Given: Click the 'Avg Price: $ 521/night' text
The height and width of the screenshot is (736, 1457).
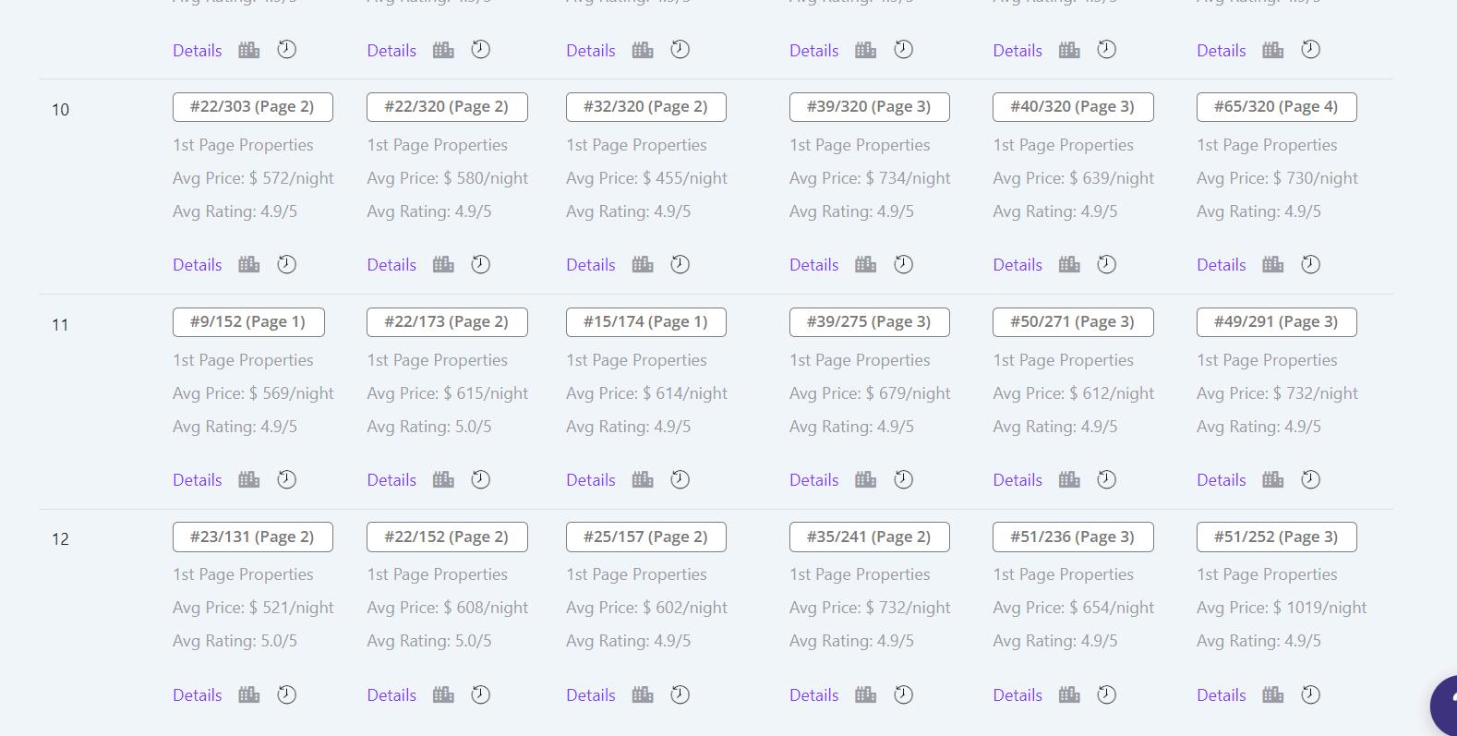Looking at the screenshot, I should (x=253, y=608).
